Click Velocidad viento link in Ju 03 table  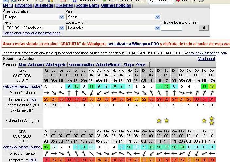pos(16,86)
